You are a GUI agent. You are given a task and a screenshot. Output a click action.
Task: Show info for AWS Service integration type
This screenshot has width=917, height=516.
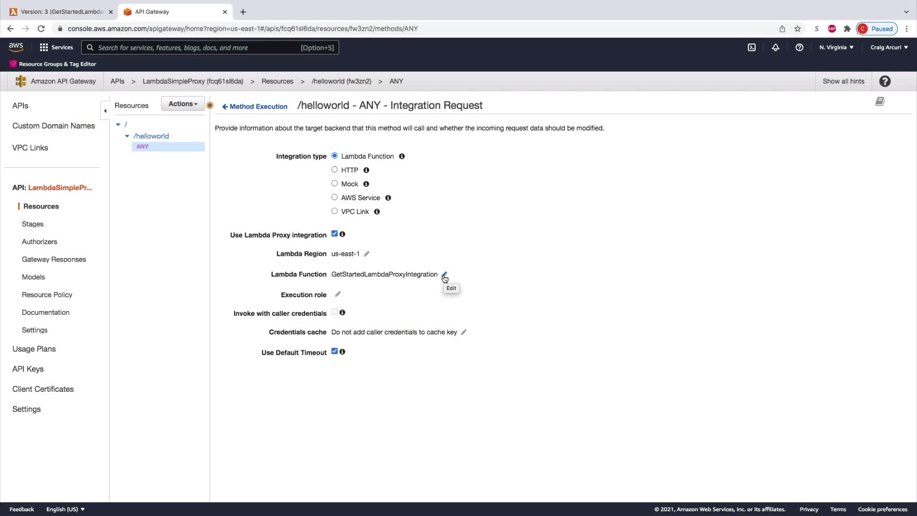(388, 197)
